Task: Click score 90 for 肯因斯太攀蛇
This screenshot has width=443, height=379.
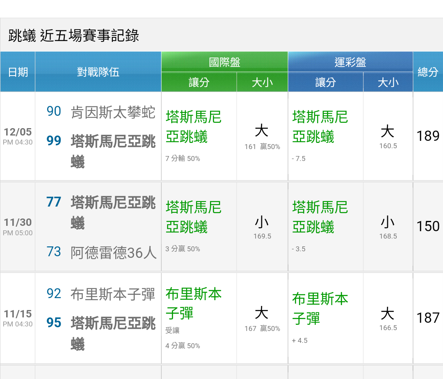Action: [54, 111]
